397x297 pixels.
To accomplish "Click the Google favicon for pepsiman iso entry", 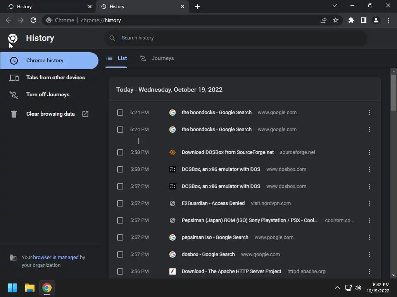I will click(173, 237).
